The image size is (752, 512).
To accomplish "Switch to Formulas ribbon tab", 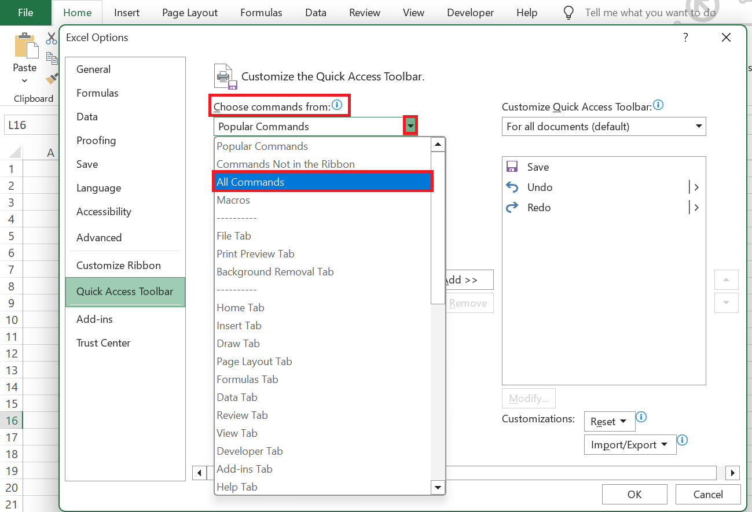I will [261, 12].
